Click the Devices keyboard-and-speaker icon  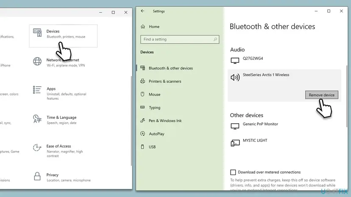[37, 33]
